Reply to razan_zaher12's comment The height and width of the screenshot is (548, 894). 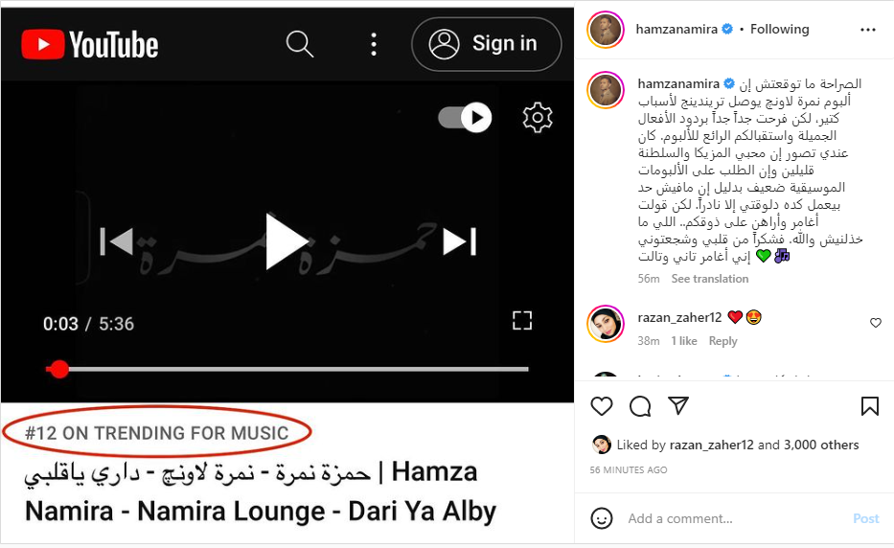click(722, 341)
